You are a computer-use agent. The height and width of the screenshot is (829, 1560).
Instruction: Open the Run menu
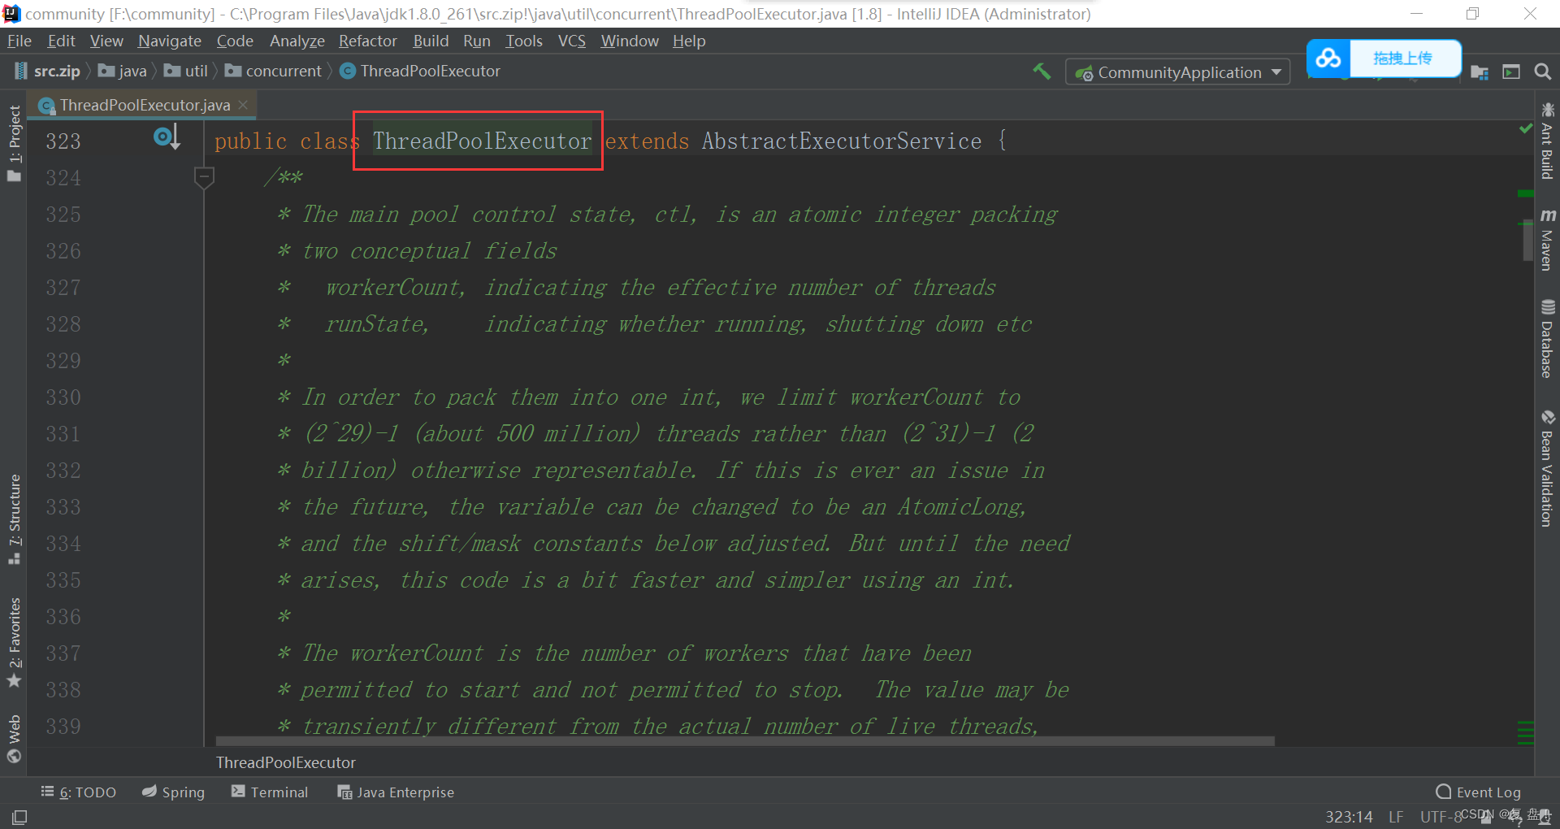pyautogui.click(x=477, y=41)
